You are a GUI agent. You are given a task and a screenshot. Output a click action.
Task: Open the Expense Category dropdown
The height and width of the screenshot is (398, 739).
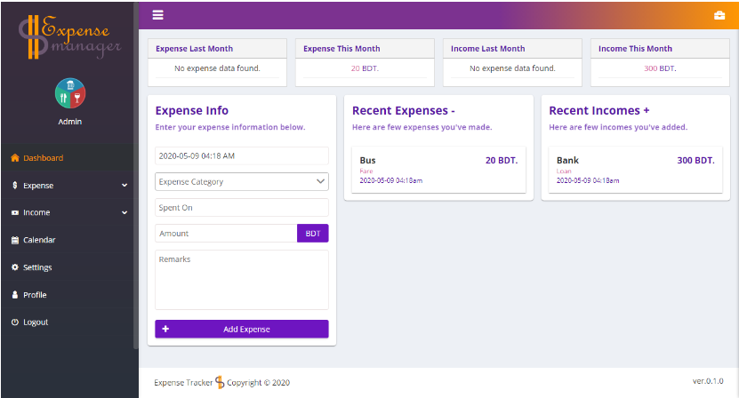click(x=242, y=181)
